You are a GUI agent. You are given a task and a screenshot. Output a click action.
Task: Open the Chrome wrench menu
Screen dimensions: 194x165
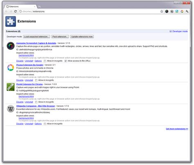click(187, 11)
